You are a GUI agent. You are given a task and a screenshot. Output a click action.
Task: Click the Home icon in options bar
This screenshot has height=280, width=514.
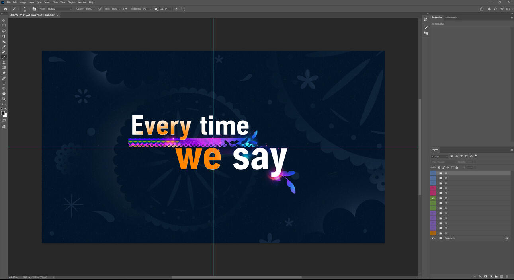(x=6, y=9)
